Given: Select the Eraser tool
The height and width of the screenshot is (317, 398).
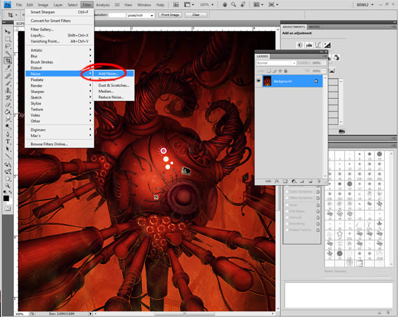Looking at the screenshot, I should (x=8, y=105).
